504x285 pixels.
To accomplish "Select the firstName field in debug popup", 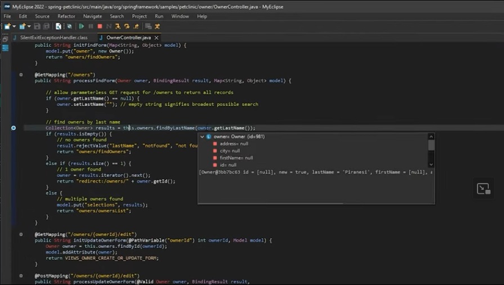I will pos(237,158).
